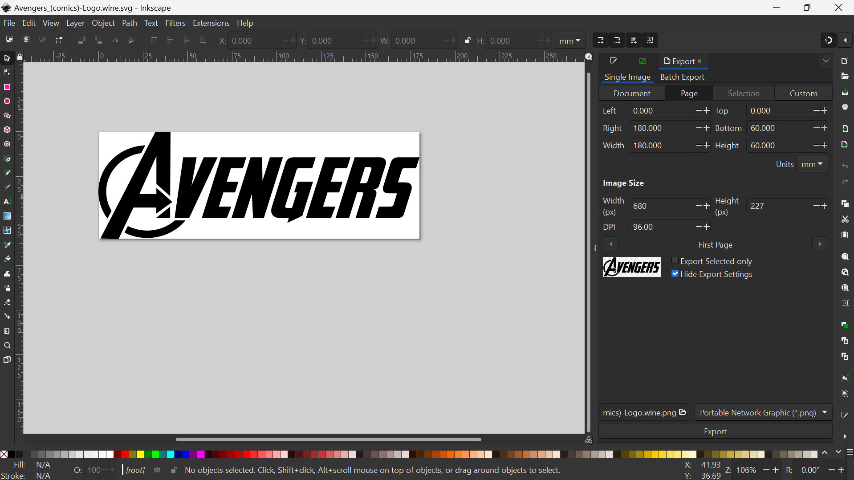Toggle move gradients with objects
Image resolution: width=854 pixels, height=480 pixels.
634,40
